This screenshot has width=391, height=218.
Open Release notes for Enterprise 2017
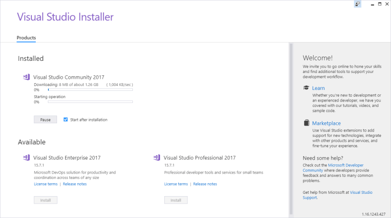[x=75, y=184]
